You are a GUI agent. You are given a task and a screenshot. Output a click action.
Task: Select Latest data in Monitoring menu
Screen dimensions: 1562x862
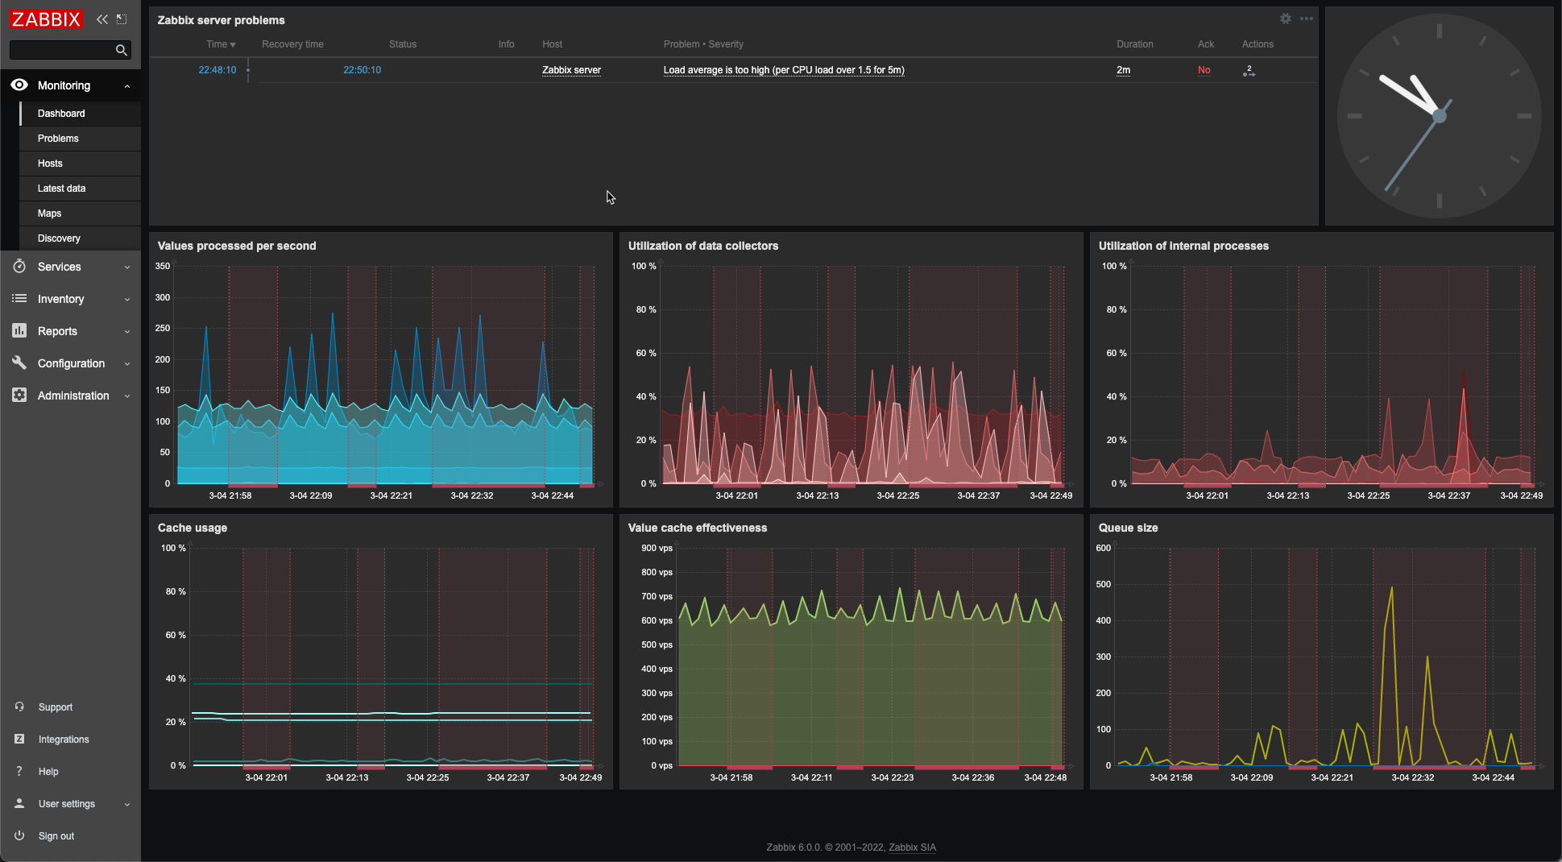(61, 189)
